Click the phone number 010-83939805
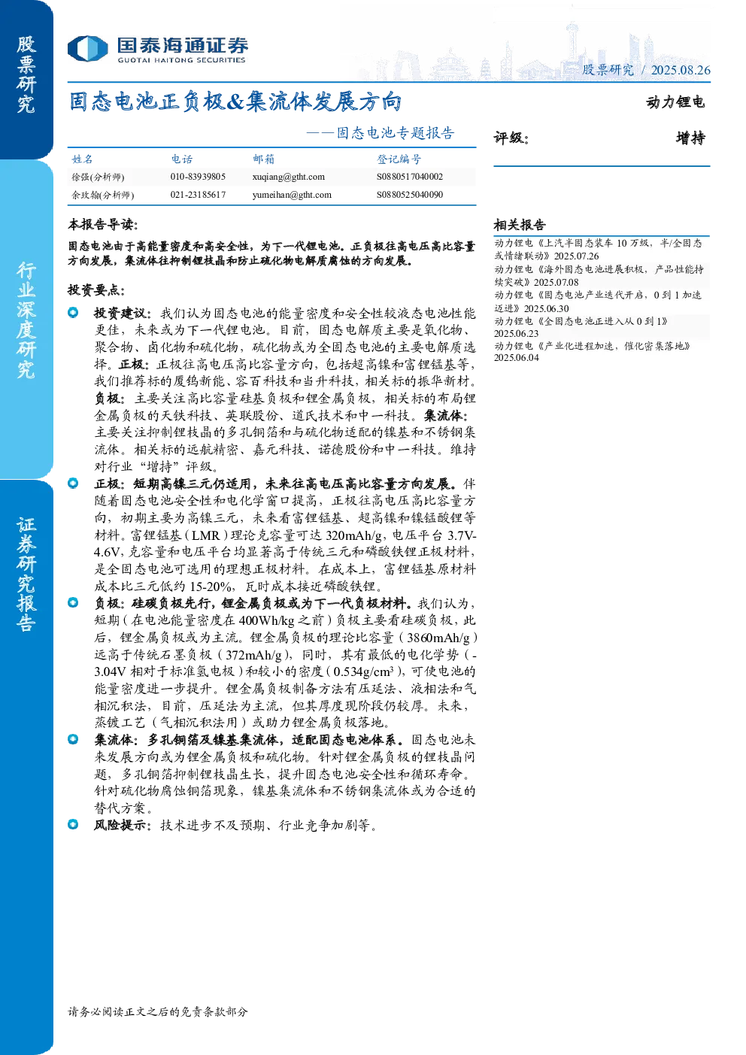This screenshot has height=1055, width=746. click(x=198, y=177)
